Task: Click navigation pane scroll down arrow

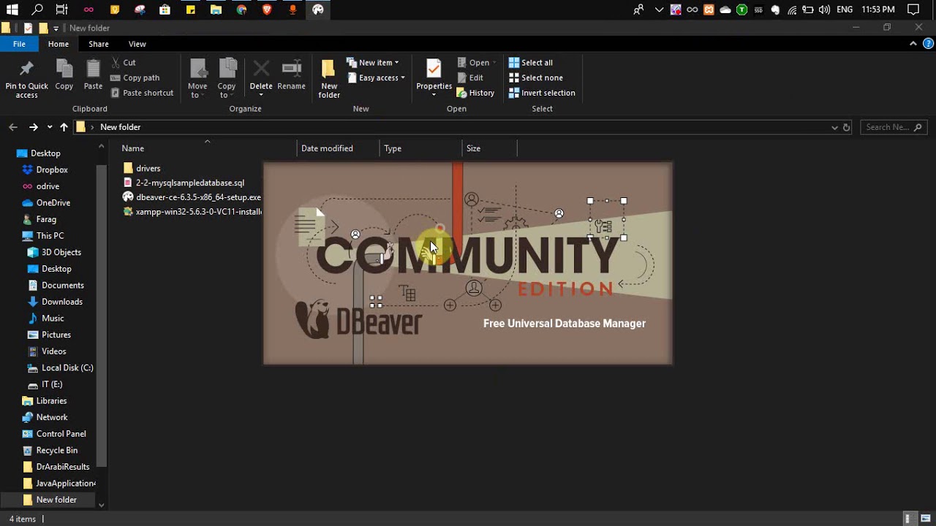Action: 101,505
